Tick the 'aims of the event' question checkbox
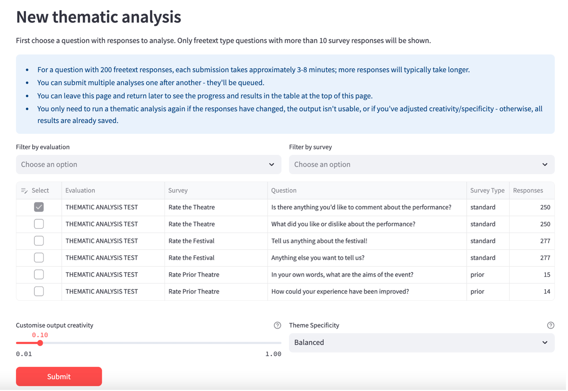The width and height of the screenshot is (568, 391). pyautogui.click(x=39, y=274)
